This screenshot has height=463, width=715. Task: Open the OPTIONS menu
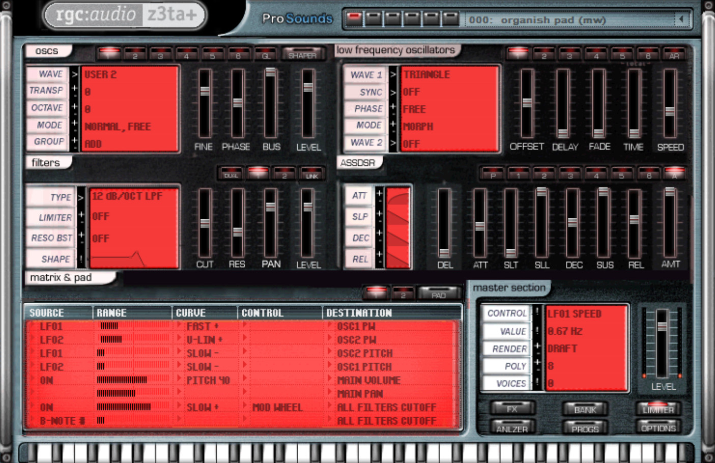coord(658,428)
